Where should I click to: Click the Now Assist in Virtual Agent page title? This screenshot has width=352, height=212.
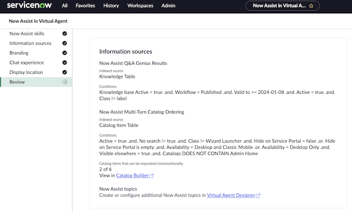tap(38, 21)
